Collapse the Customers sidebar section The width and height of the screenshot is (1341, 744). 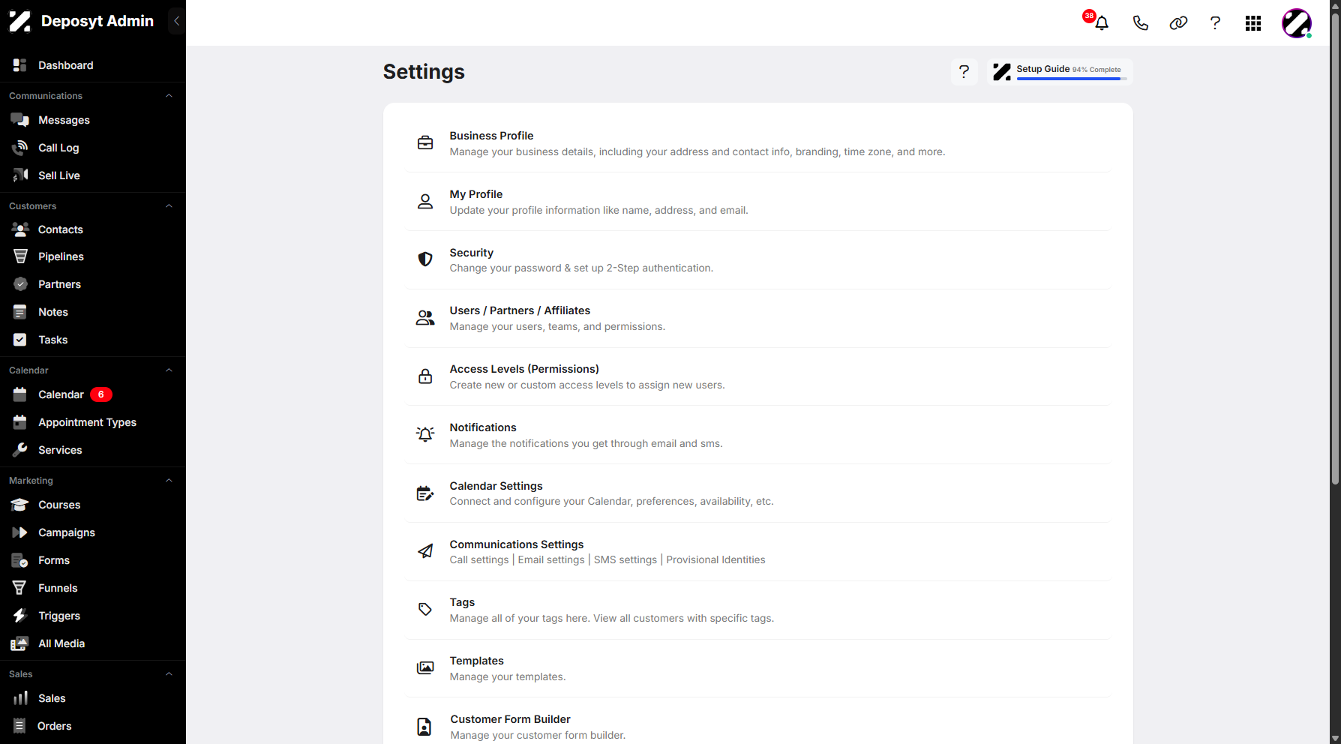[x=169, y=206]
